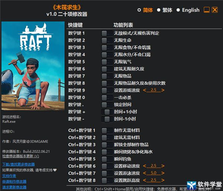Click the Raft.exe process name text
This screenshot has width=223, height=191.
click(x=9, y=122)
